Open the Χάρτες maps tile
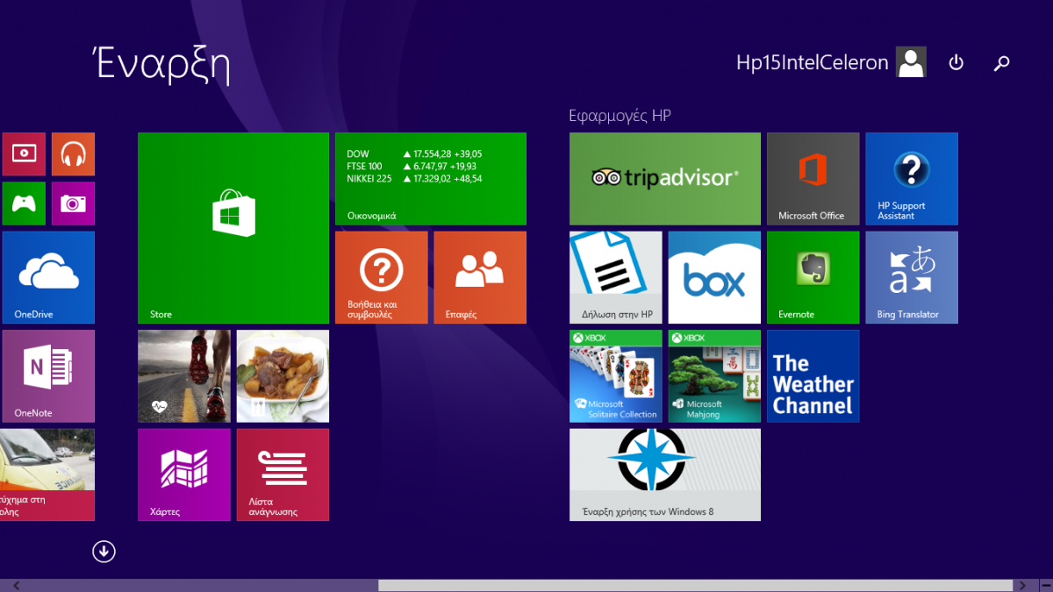Viewport: 1053px width, 592px height. 184,474
